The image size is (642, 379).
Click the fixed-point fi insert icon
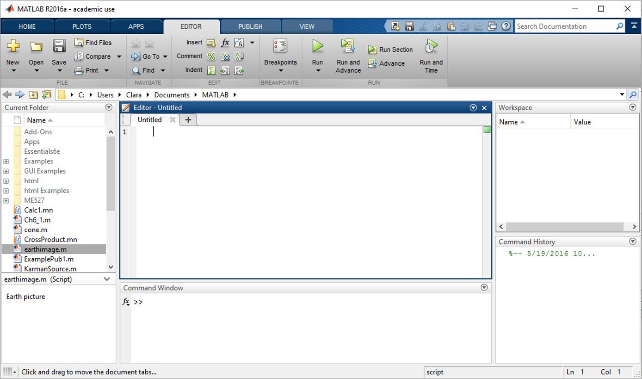[x=239, y=43]
